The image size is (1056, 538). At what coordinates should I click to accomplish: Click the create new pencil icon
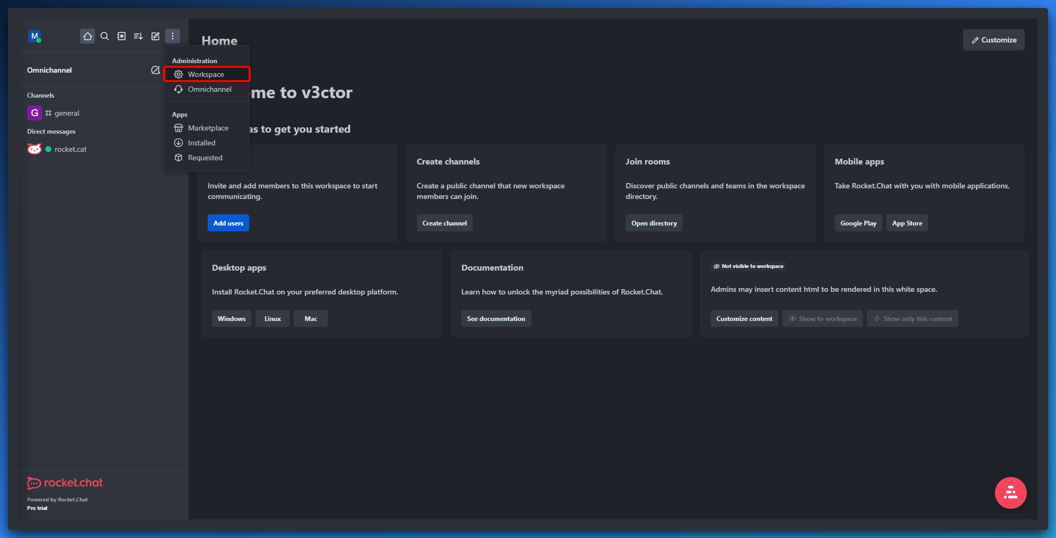[x=155, y=36]
